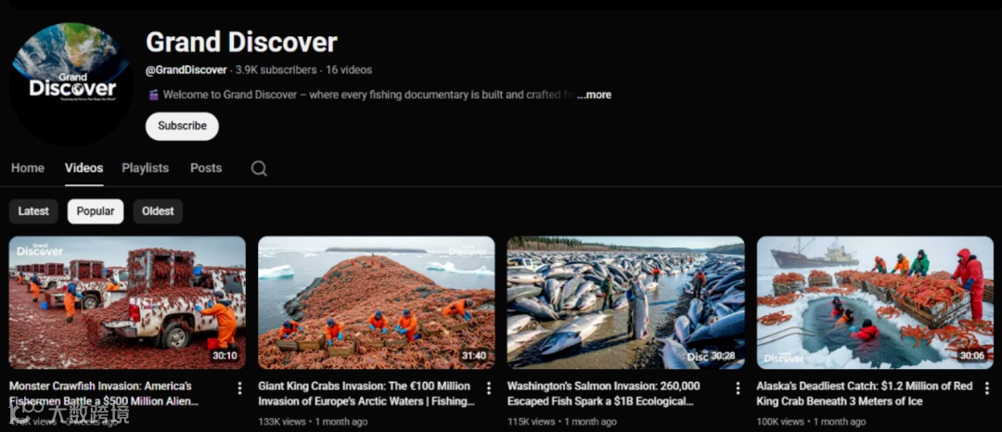Screen dimensions: 1002x432
Task: Open the Posts tab
Action: [x=206, y=169]
